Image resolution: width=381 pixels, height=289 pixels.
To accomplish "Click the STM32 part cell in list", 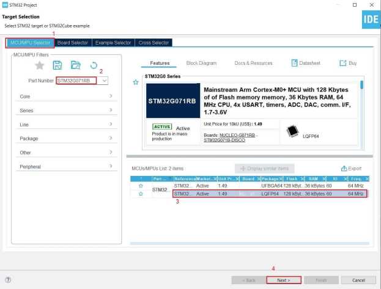I will coord(160,189).
